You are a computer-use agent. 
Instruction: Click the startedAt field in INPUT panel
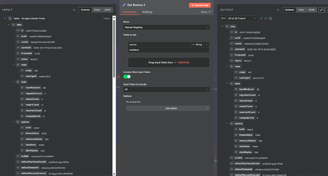[x=26, y=47]
